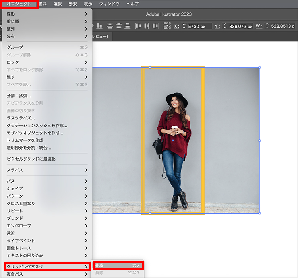Click the horizontal distribute right icon
Image resolution: width=298 pixels, height=278 pixels.
[x=155, y=26]
